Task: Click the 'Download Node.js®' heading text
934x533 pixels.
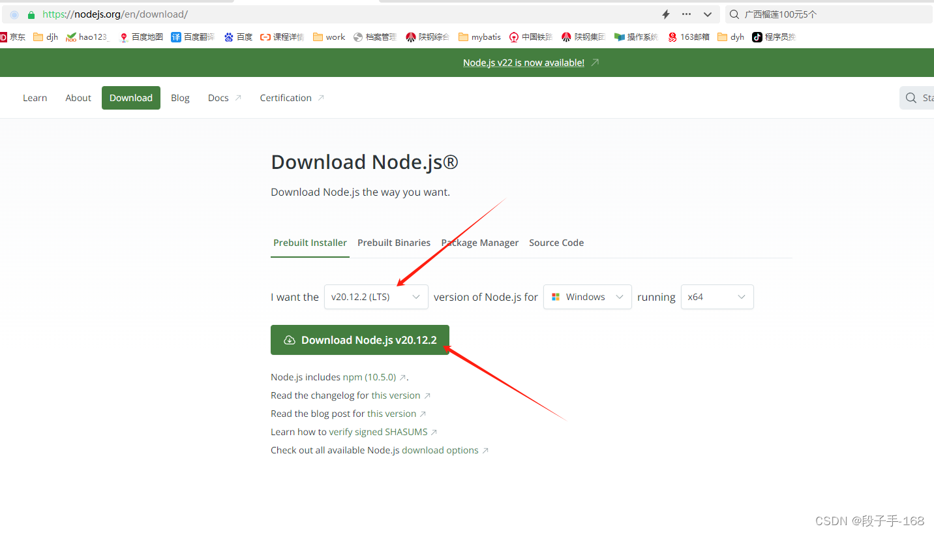Action: tap(365, 162)
